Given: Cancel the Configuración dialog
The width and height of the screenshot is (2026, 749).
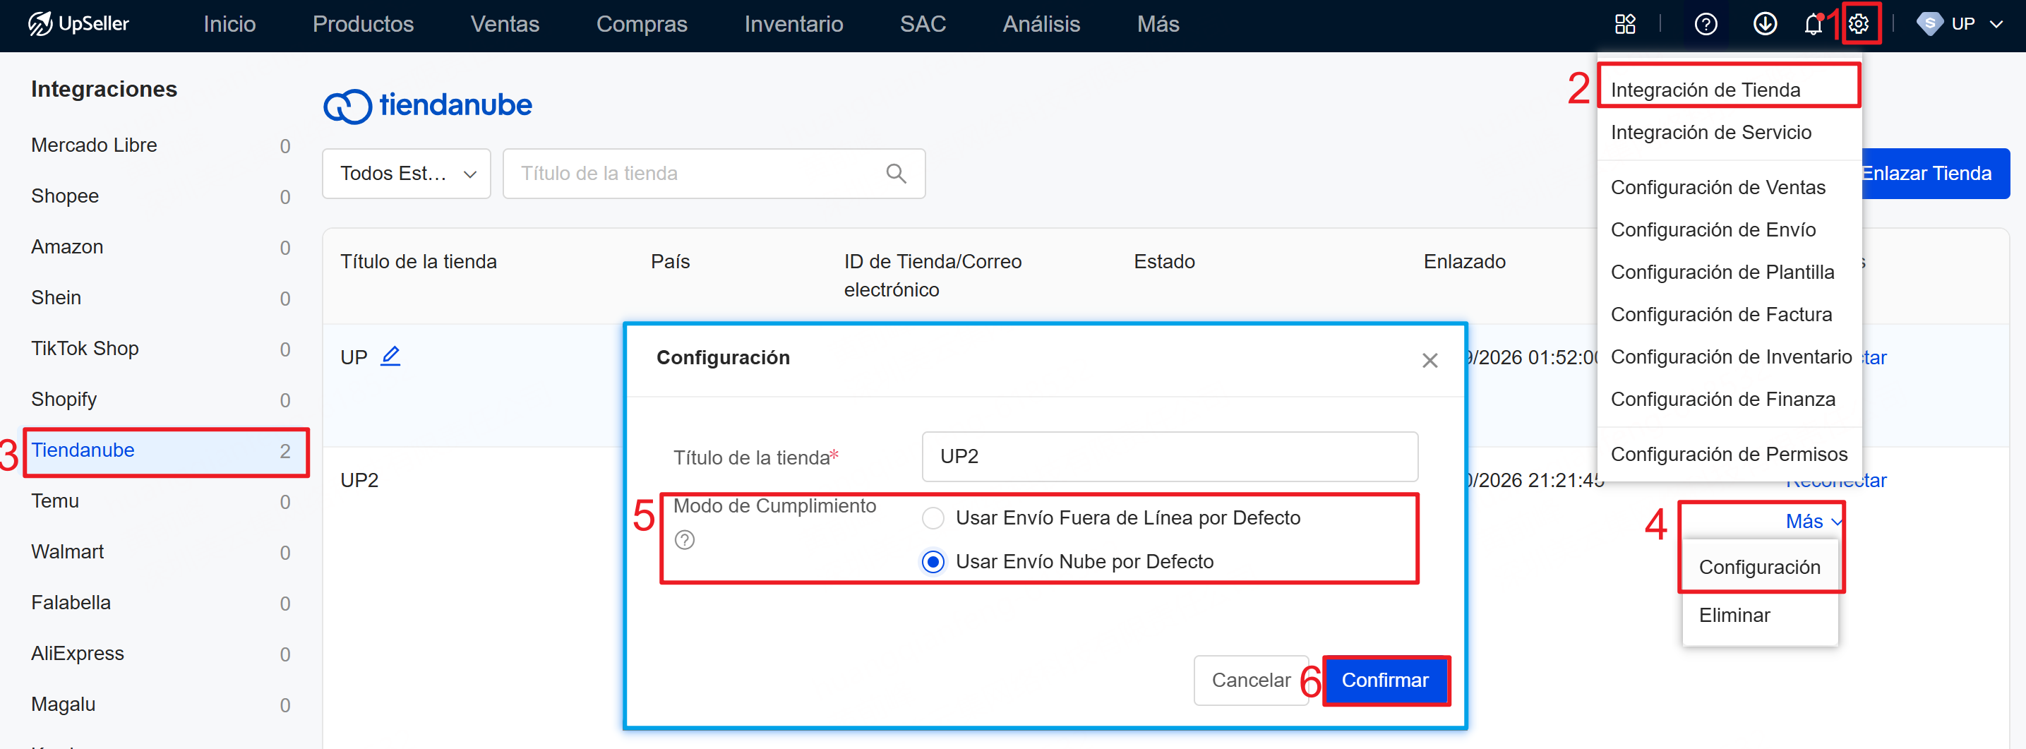Looking at the screenshot, I should coord(1250,680).
